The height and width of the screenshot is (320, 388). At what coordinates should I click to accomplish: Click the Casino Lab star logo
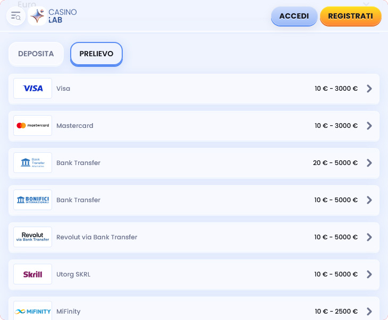tap(37, 16)
